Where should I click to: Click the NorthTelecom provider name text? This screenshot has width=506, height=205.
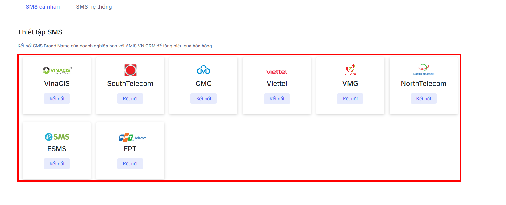pyautogui.click(x=424, y=84)
